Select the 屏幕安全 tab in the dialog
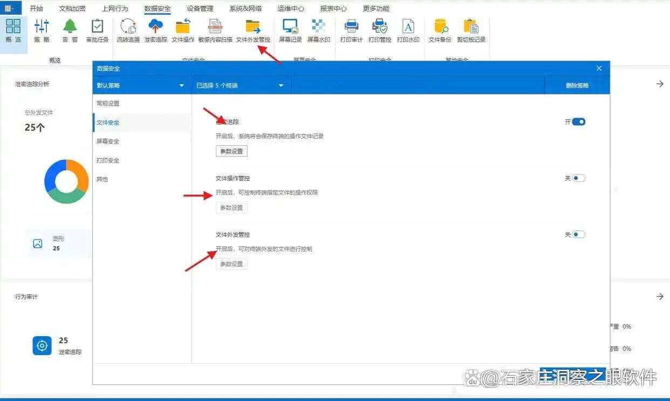This screenshot has height=401, width=670. (x=108, y=141)
